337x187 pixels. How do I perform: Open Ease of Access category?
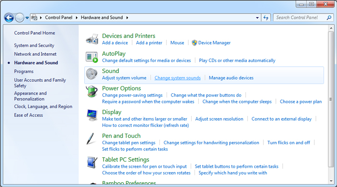28,115
